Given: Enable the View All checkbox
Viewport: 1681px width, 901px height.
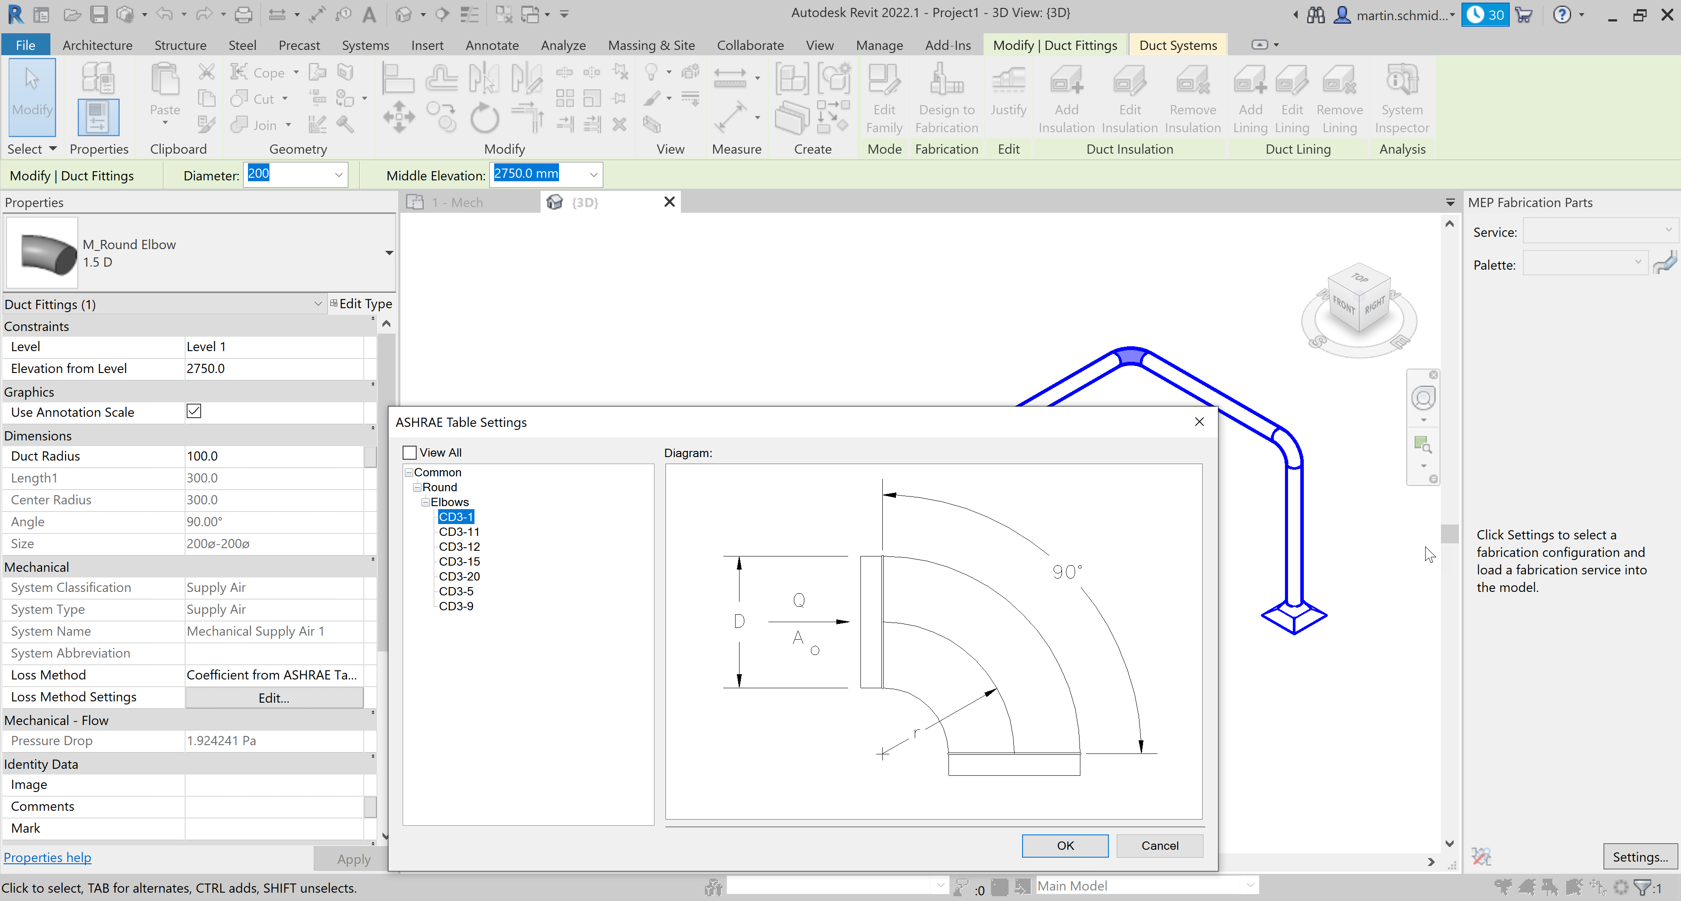Looking at the screenshot, I should point(410,452).
